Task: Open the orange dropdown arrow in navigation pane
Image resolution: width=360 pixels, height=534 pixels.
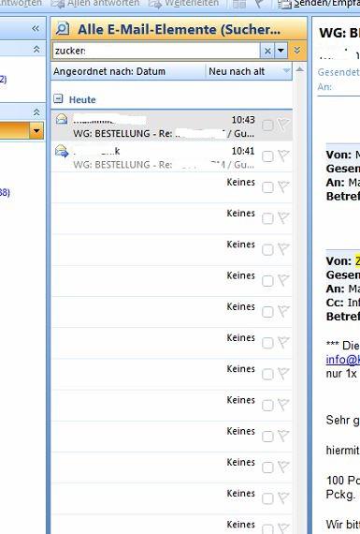Action: tap(36, 131)
